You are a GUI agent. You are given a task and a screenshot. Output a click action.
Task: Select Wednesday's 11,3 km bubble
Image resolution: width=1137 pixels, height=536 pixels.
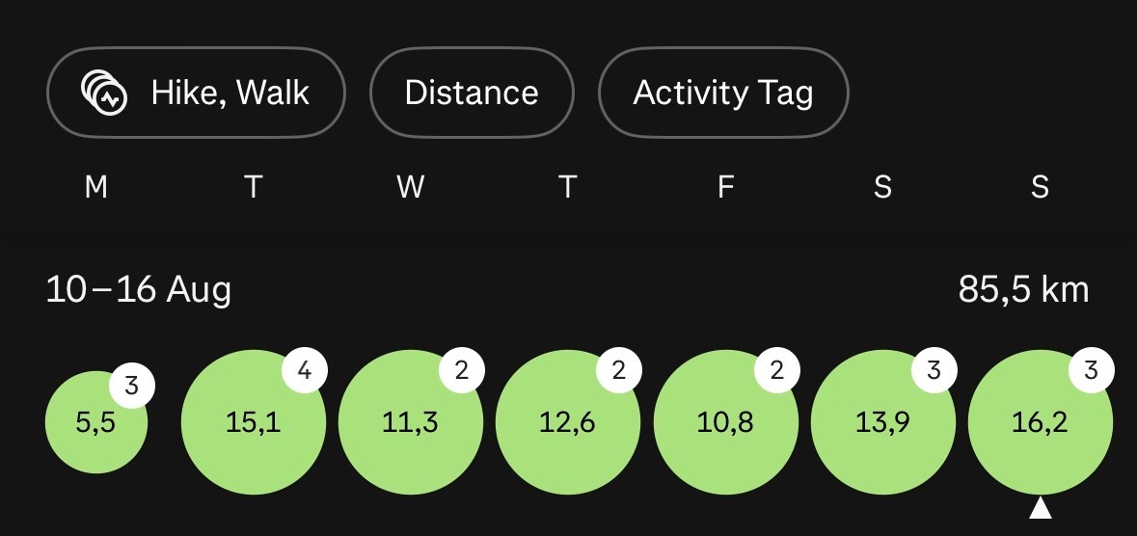pos(411,422)
